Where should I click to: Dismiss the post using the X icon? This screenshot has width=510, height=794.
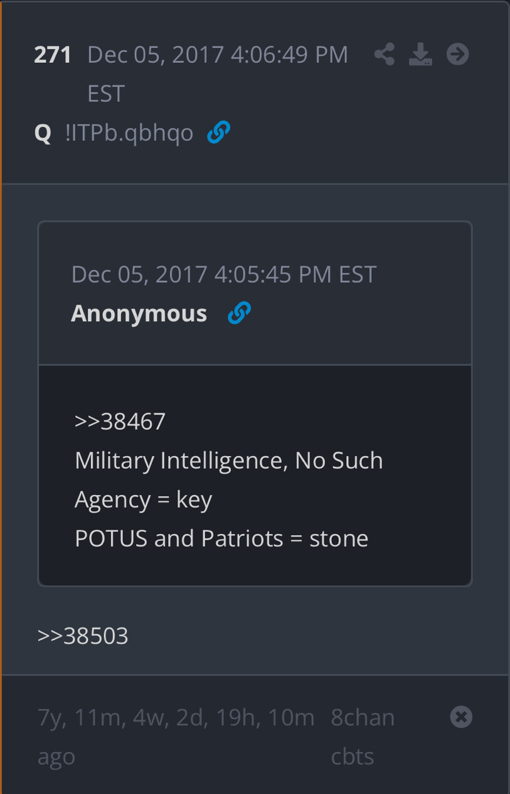click(461, 717)
